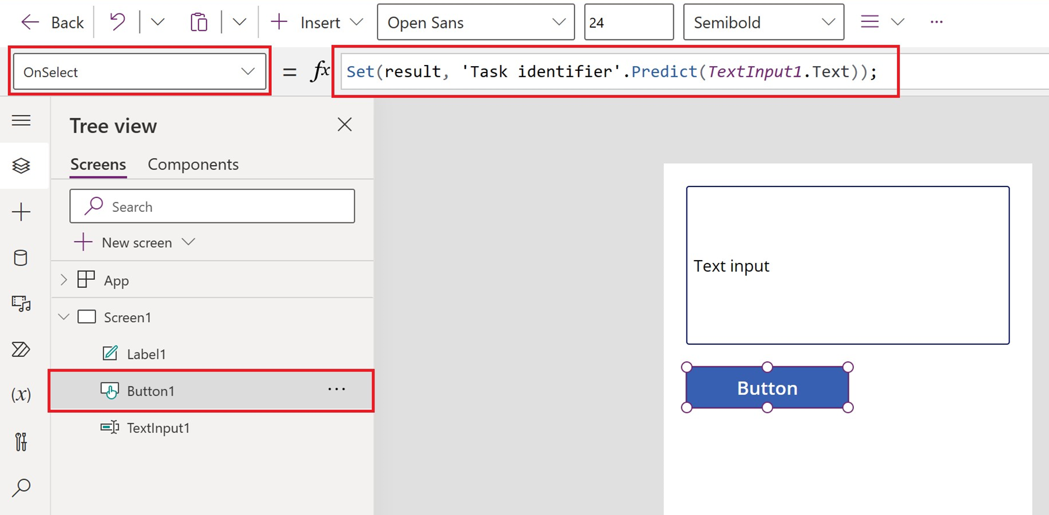Open the Semibold font weight dropdown
1049x515 pixels.
[763, 22]
